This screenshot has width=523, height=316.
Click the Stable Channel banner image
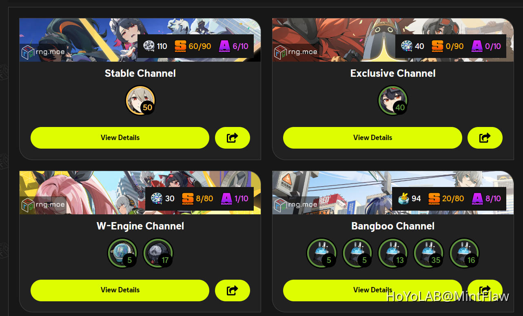click(140, 40)
